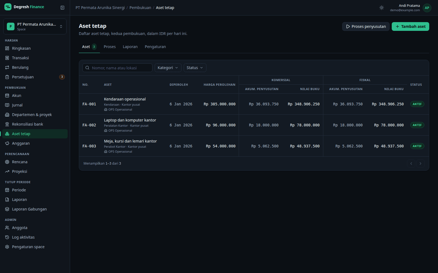Viewport: 438px width, 273px height.
Task: Switch to the Laporan tab
Action: click(x=130, y=47)
